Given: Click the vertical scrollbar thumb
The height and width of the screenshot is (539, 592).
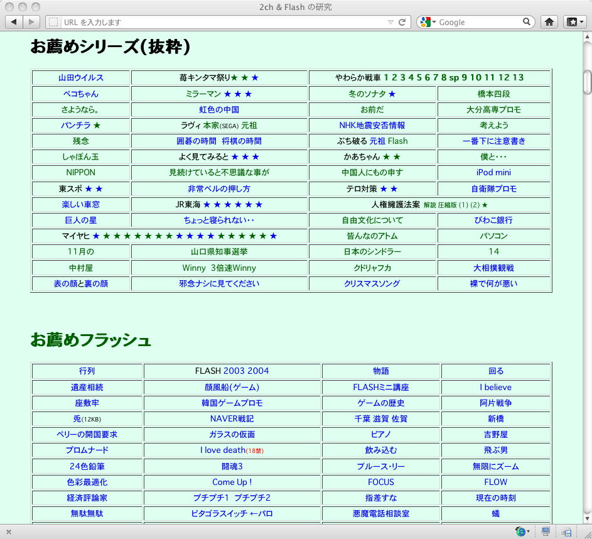Looking at the screenshot, I should tap(587, 82).
